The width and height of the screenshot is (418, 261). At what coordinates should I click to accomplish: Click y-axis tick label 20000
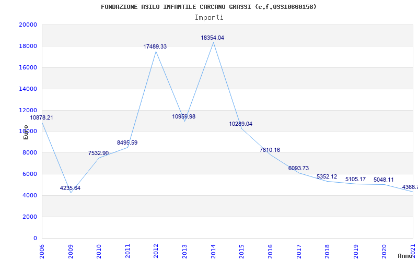pyautogui.click(x=28, y=25)
